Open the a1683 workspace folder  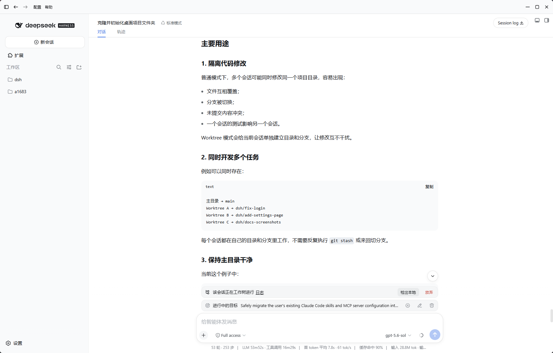pos(45,92)
